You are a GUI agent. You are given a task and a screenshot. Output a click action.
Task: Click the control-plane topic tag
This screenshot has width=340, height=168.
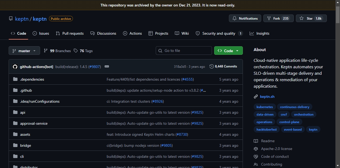point(289,122)
